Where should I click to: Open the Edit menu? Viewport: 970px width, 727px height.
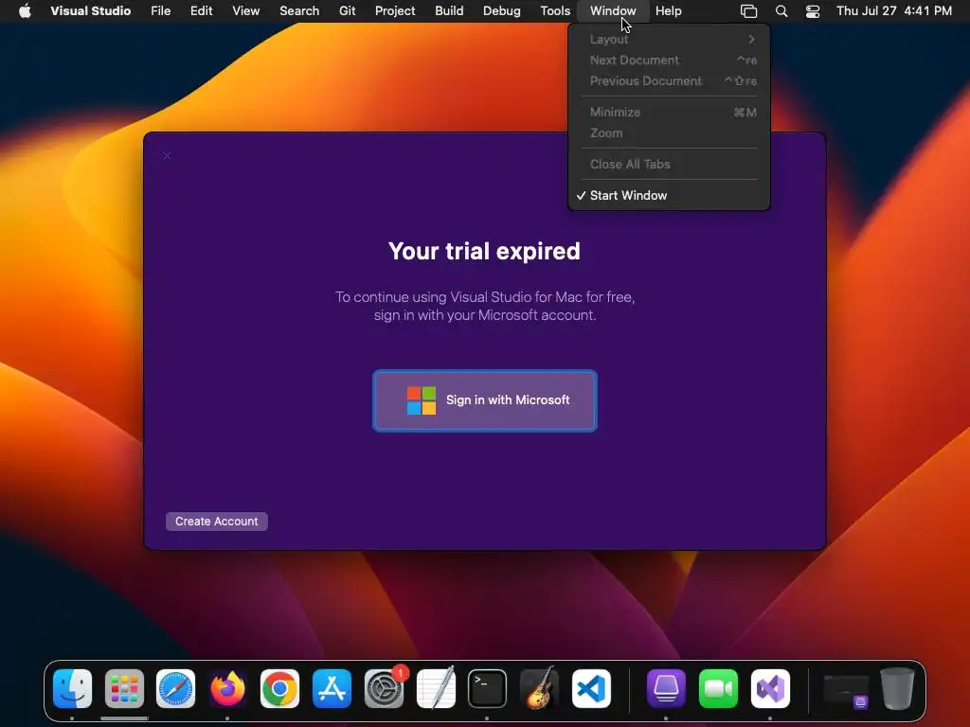pyautogui.click(x=201, y=10)
